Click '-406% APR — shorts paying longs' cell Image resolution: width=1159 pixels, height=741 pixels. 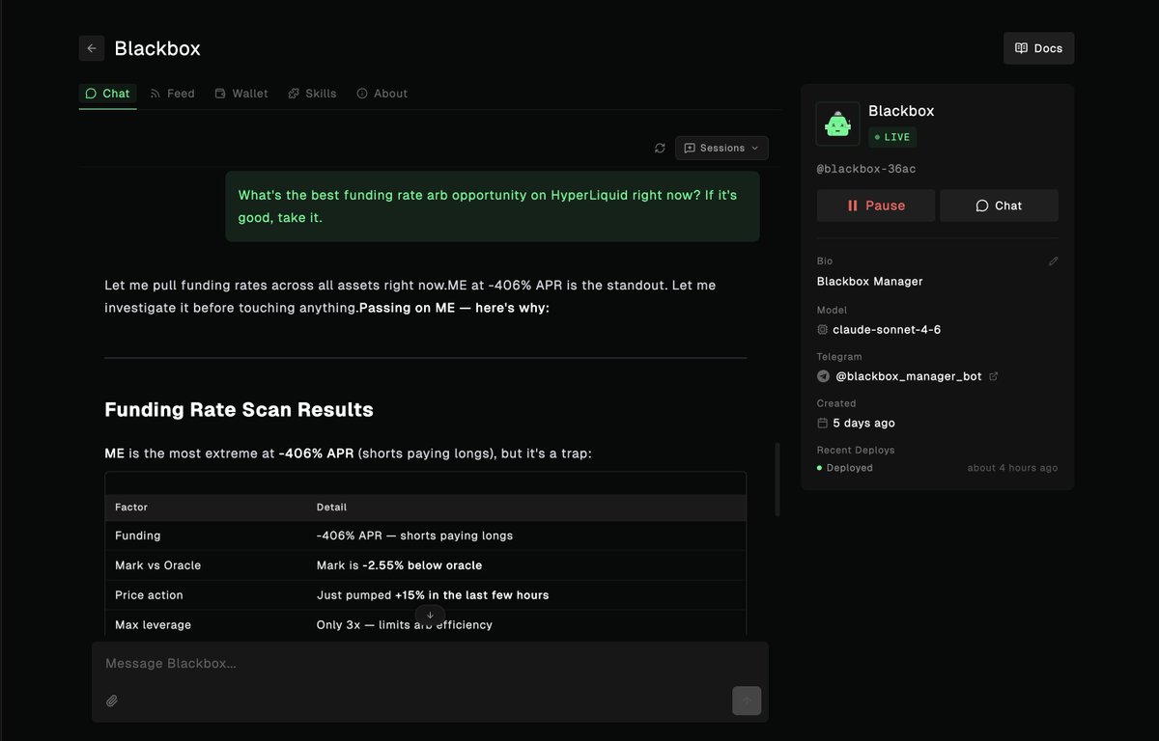[x=414, y=535]
